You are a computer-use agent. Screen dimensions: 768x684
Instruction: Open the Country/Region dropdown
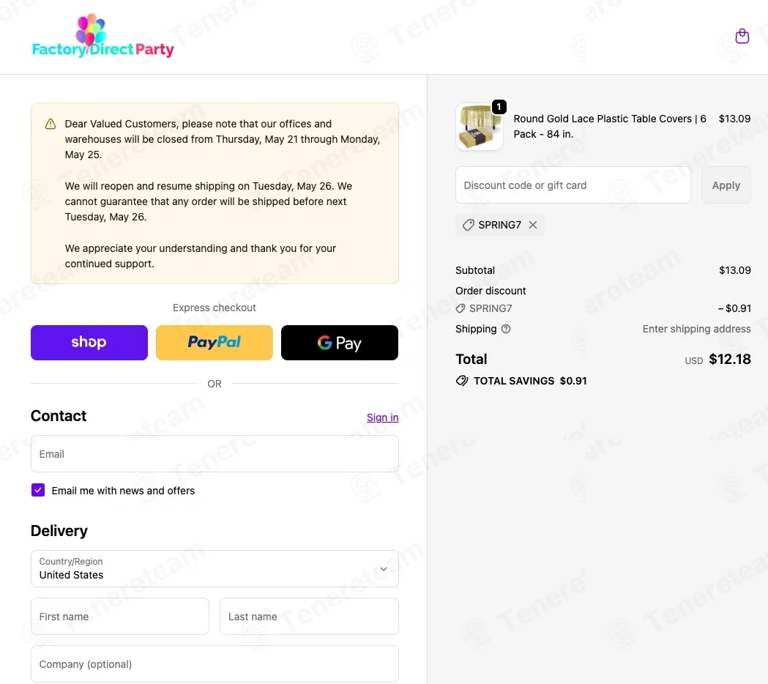click(x=215, y=568)
